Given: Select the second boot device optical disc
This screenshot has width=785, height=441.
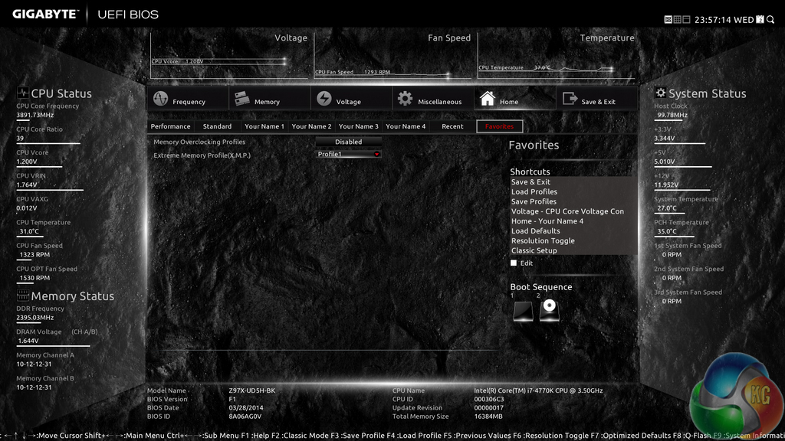Looking at the screenshot, I should [549, 311].
